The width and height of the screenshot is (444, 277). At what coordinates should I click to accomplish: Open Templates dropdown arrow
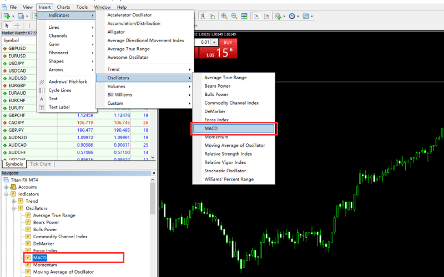(x=312, y=16)
